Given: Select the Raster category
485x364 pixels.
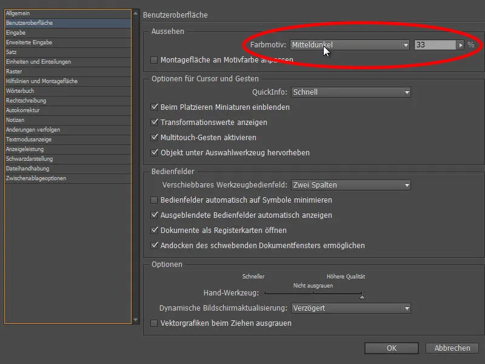Looking at the screenshot, I should click(x=68, y=72).
